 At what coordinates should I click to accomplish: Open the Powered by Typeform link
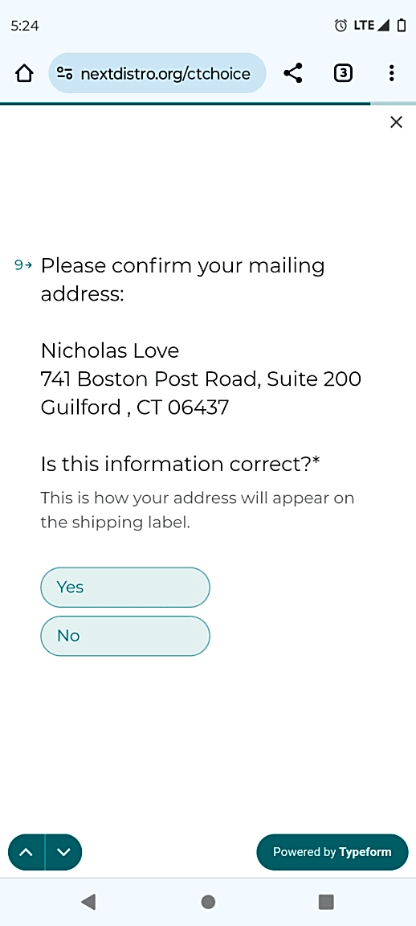coord(332,852)
